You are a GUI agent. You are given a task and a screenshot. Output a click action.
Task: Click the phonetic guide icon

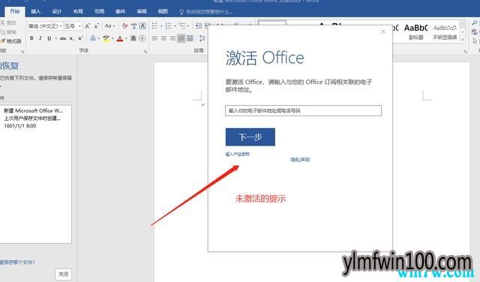(x=133, y=26)
